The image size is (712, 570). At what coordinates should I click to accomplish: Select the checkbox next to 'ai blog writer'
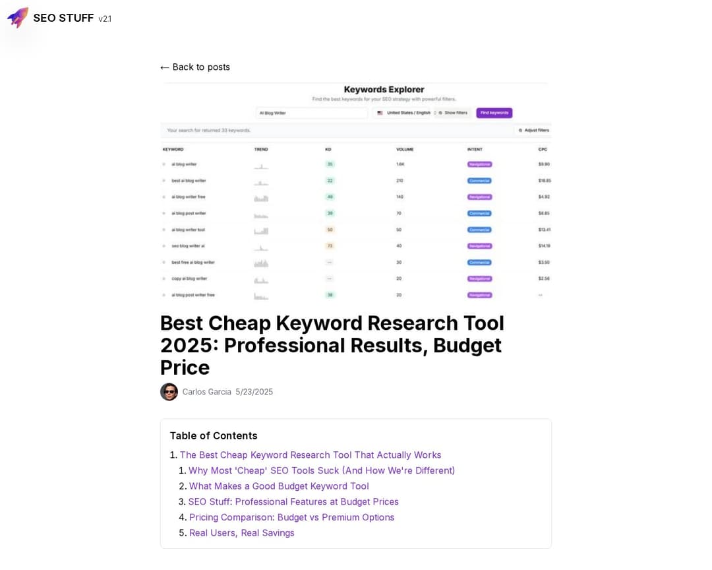pos(163,164)
